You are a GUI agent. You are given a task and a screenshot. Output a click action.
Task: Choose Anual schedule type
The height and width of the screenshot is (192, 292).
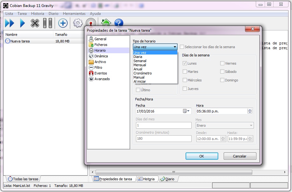click(155, 69)
